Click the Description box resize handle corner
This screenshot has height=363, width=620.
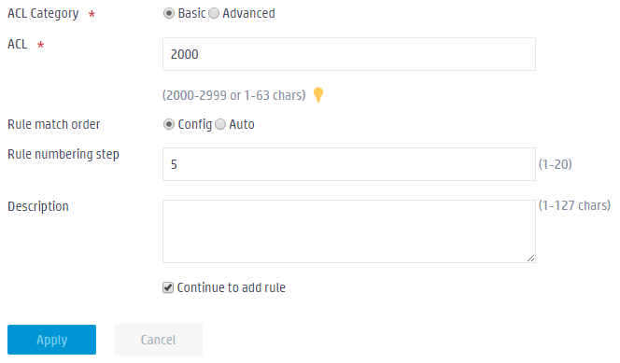click(530, 258)
